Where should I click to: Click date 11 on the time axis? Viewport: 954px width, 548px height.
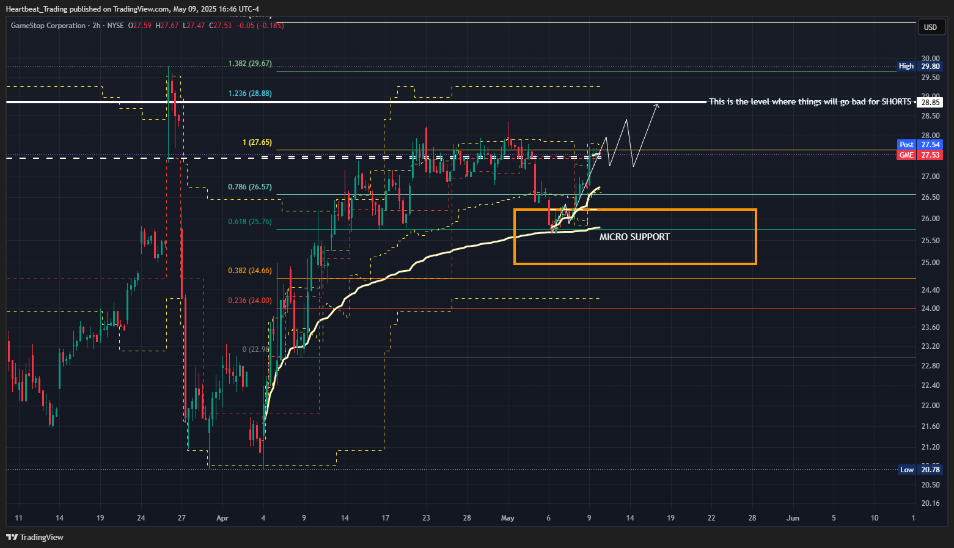[x=18, y=518]
